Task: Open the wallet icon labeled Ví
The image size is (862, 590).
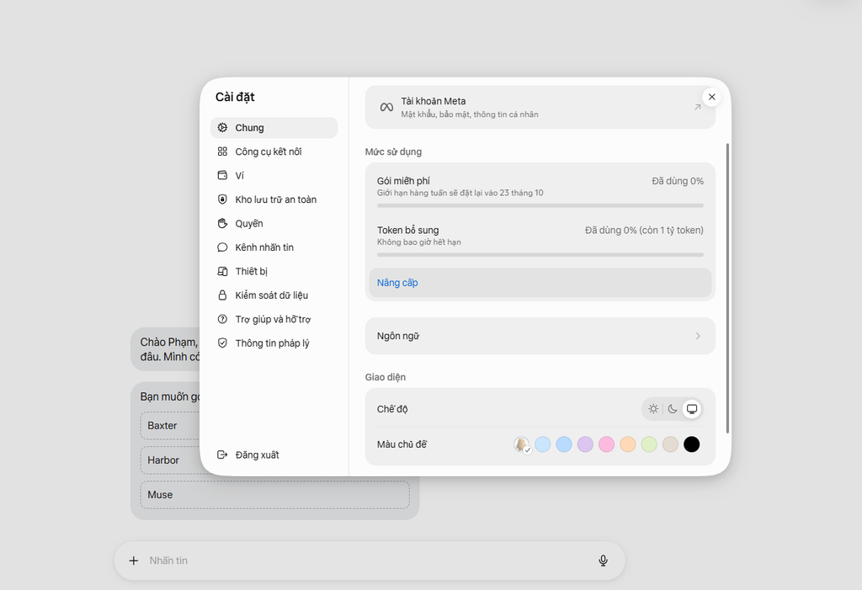Action: pos(222,175)
